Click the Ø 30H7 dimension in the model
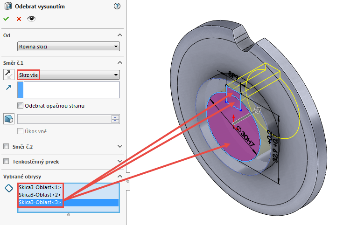This screenshot has height=225, width=350. click(x=245, y=136)
